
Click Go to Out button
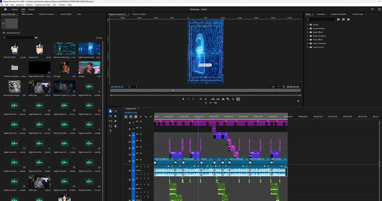pyautogui.click(x=206, y=99)
